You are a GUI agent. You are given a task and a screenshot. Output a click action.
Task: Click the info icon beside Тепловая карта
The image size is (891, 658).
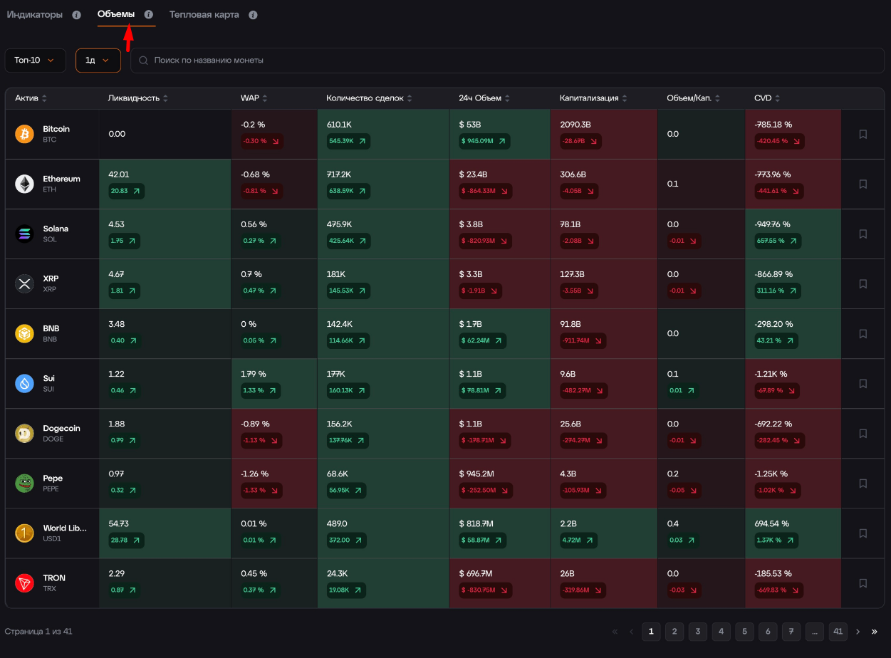coord(253,15)
